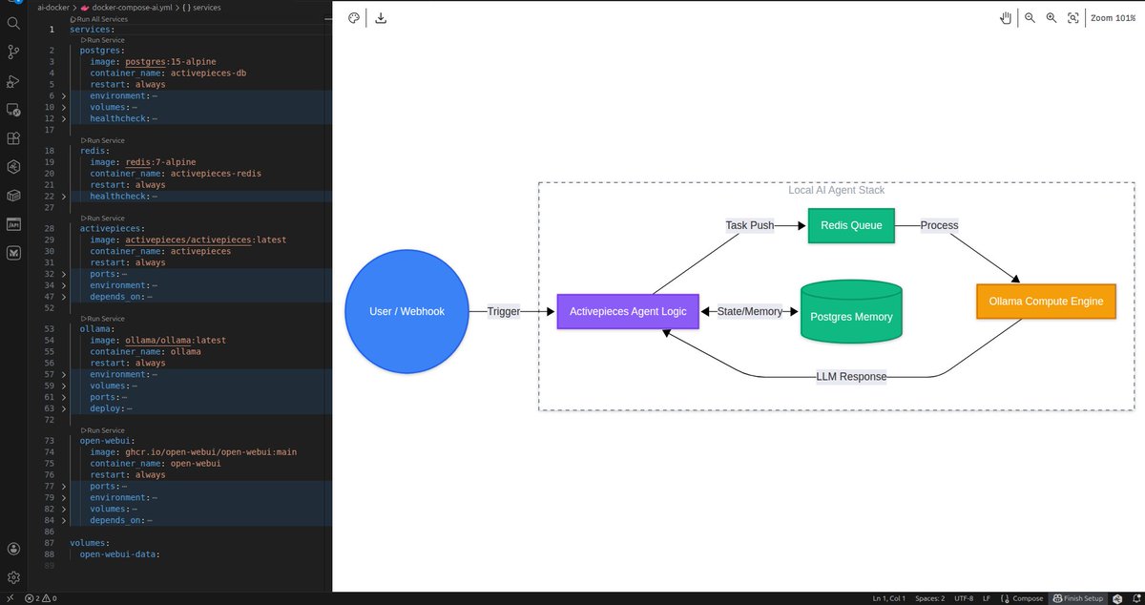
Task: Reset the diagram zoom to fit
Action: pos(1073,17)
